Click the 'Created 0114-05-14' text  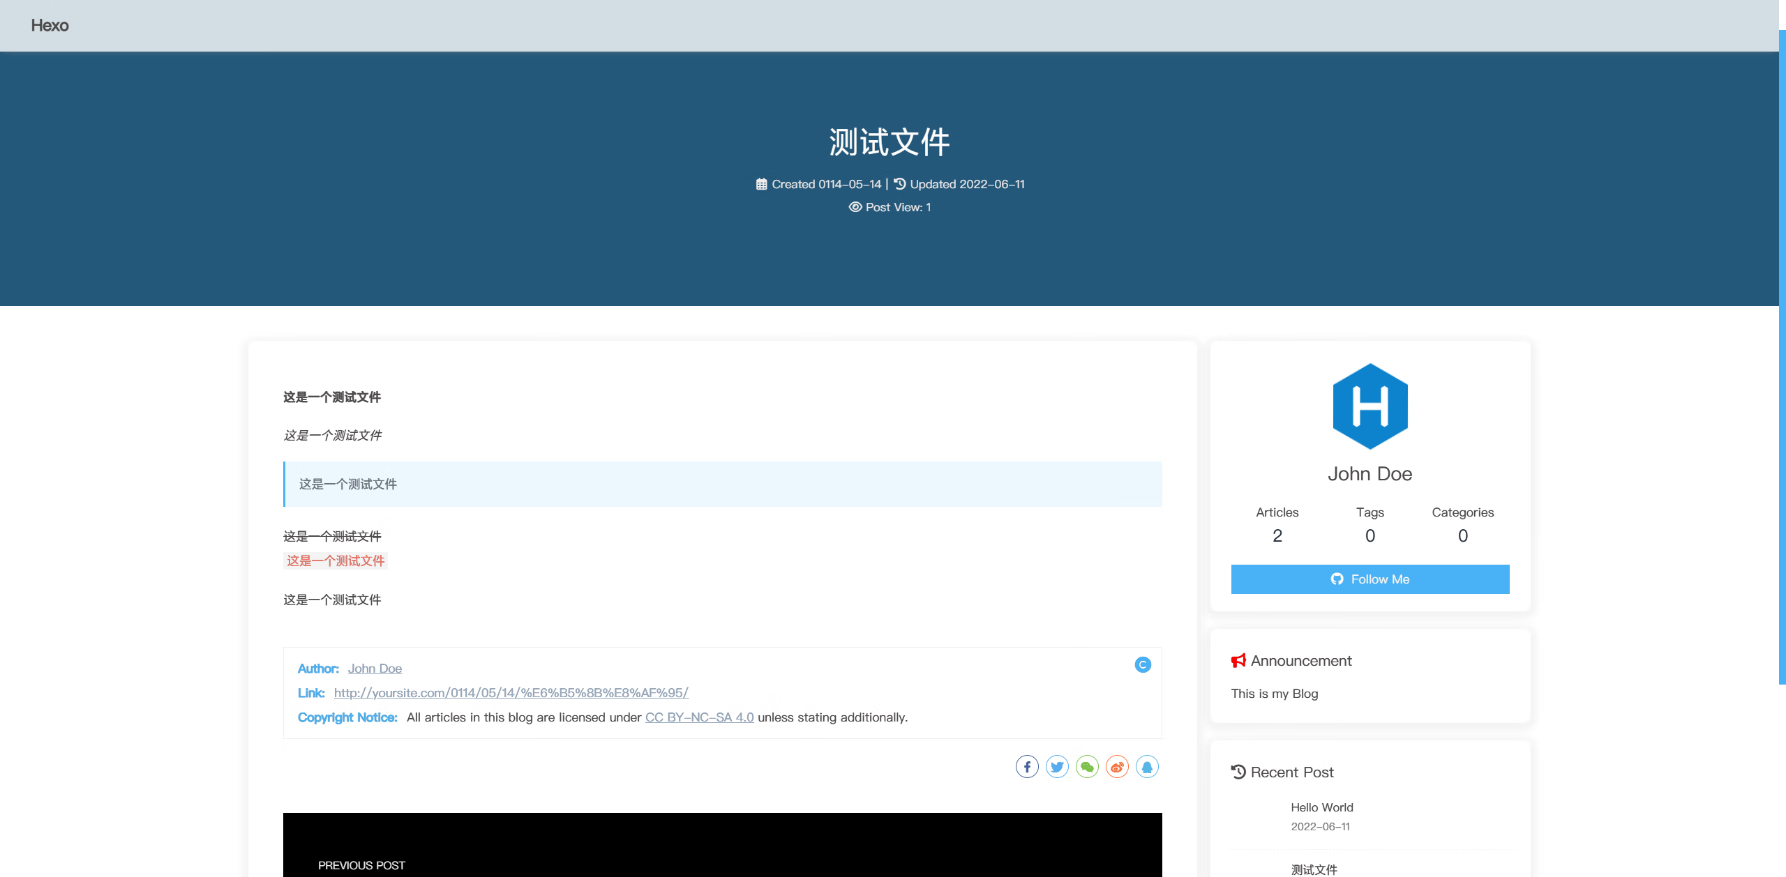pyautogui.click(x=827, y=184)
